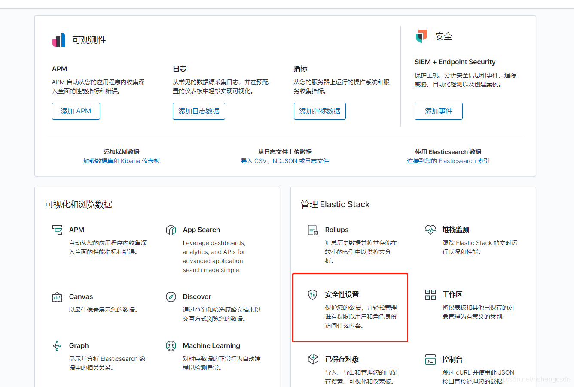
Task: Open the 堆栈监测 title link
Action: click(x=456, y=230)
